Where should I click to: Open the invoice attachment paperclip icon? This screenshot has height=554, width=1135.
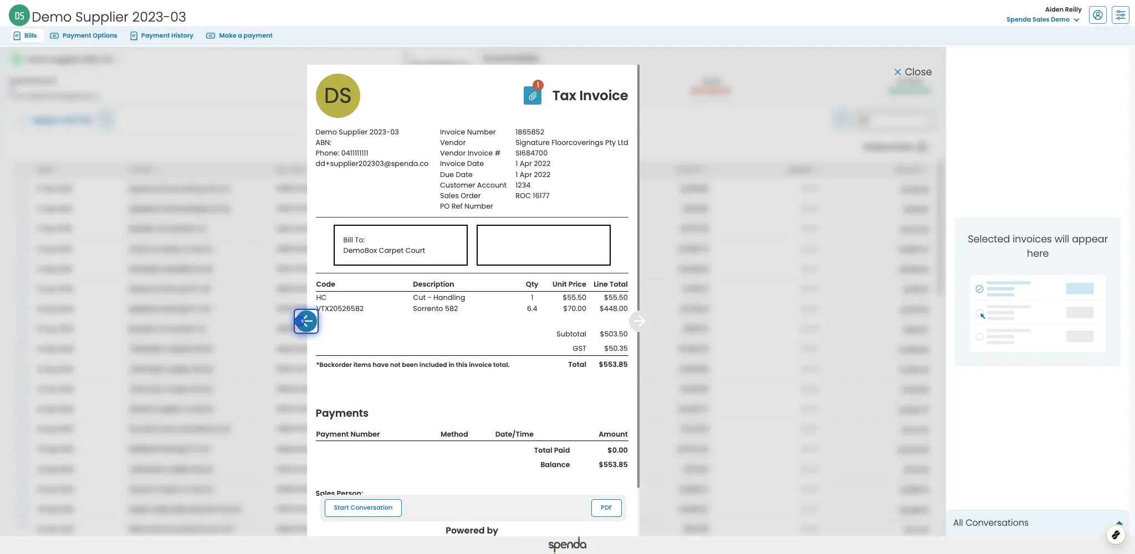pyautogui.click(x=533, y=96)
